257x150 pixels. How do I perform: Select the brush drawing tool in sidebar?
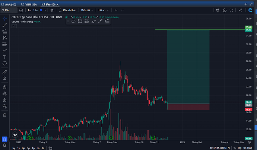click(4, 51)
